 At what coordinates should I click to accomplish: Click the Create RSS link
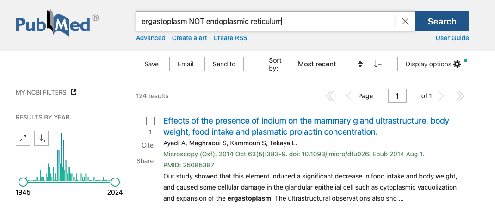tap(230, 38)
